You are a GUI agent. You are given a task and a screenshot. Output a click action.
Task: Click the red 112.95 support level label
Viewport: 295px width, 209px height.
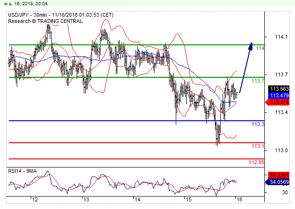[x=256, y=162]
